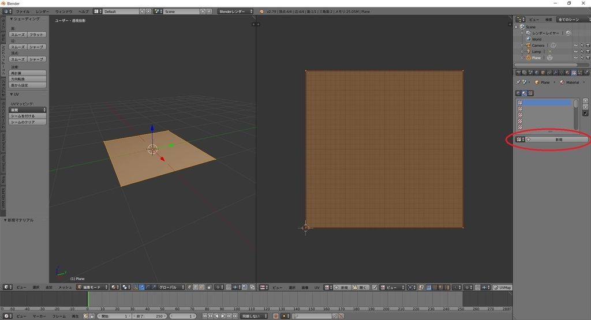591x320 pixels.
Task: Click the Plane mesh icon in outliner
Action: point(529,58)
